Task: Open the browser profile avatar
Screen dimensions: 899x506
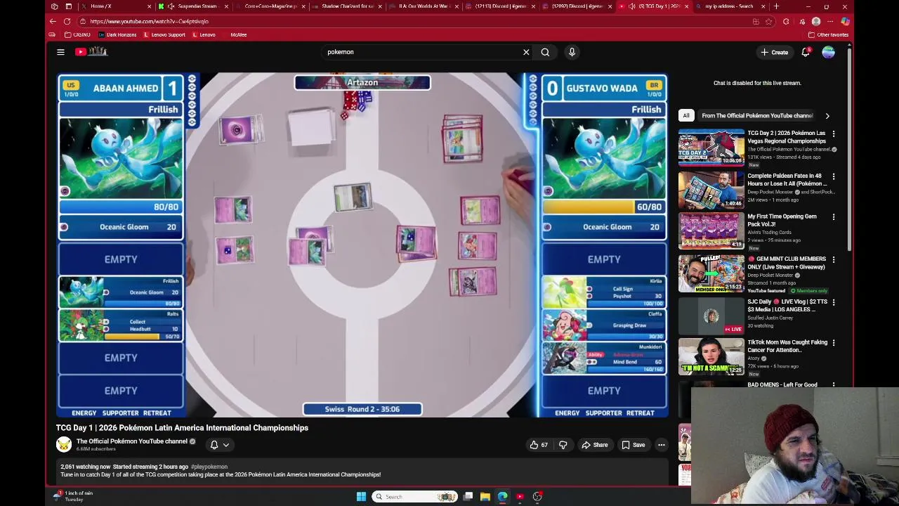Action: pos(816,21)
